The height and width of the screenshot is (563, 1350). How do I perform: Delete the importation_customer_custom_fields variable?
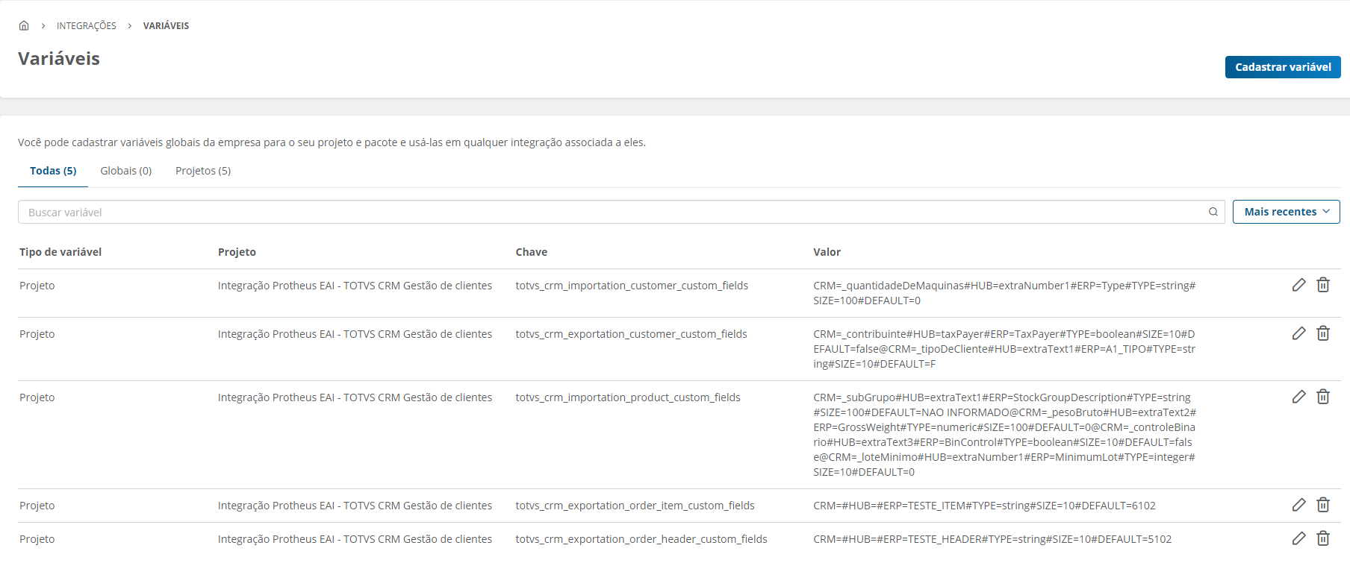pos(1323,285)
